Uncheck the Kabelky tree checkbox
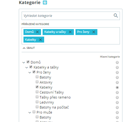 pyautogui.click(x=37, y=87)
